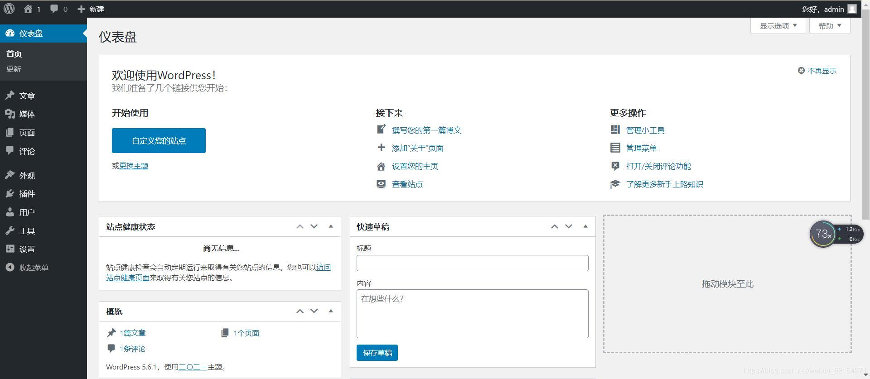Open 评论 comment icon in sidebar
This screenshot has height=379, width=870.
click(10, 151)
